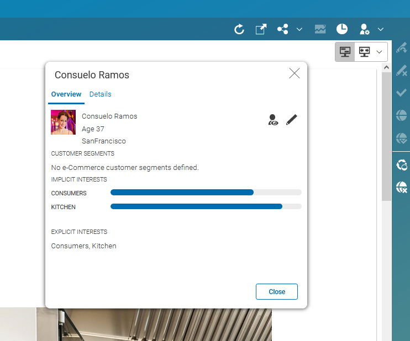Screen dimensions: 410x341
Task: Open preview in new window icon
Action: point(261,29)
